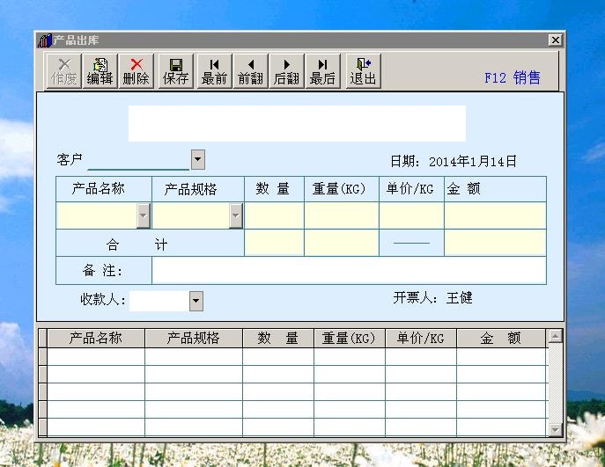
Task: Click the 客户 customer input field
Action: pyautogui.click(x=138, y=160)
